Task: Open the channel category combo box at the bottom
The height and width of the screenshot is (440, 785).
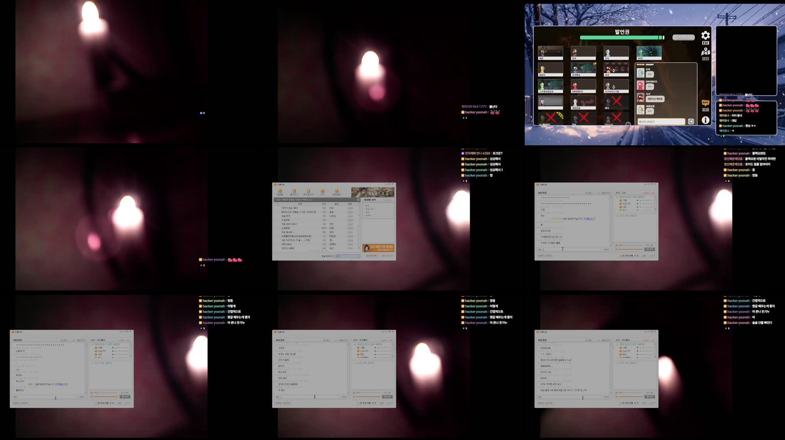Action: [x=348, y=256]
